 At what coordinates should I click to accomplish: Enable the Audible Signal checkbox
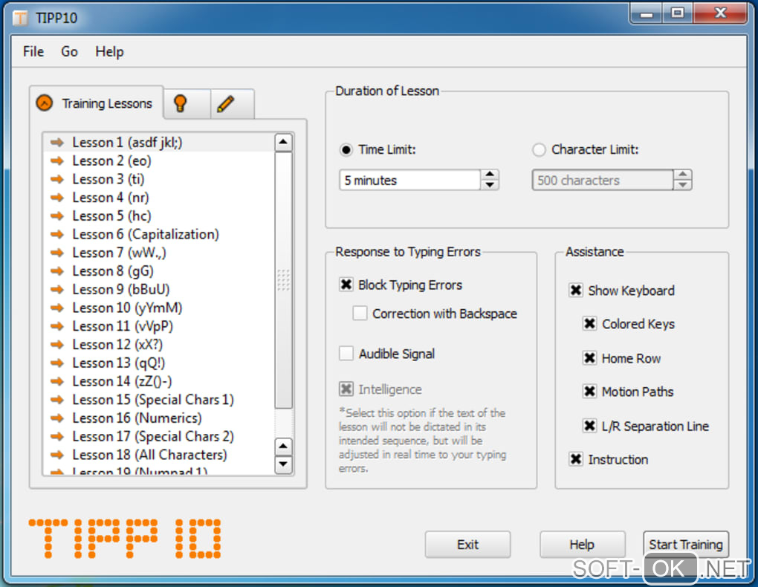346,354
